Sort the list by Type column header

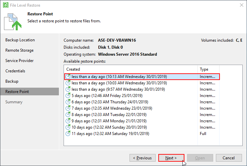point(219,69)
